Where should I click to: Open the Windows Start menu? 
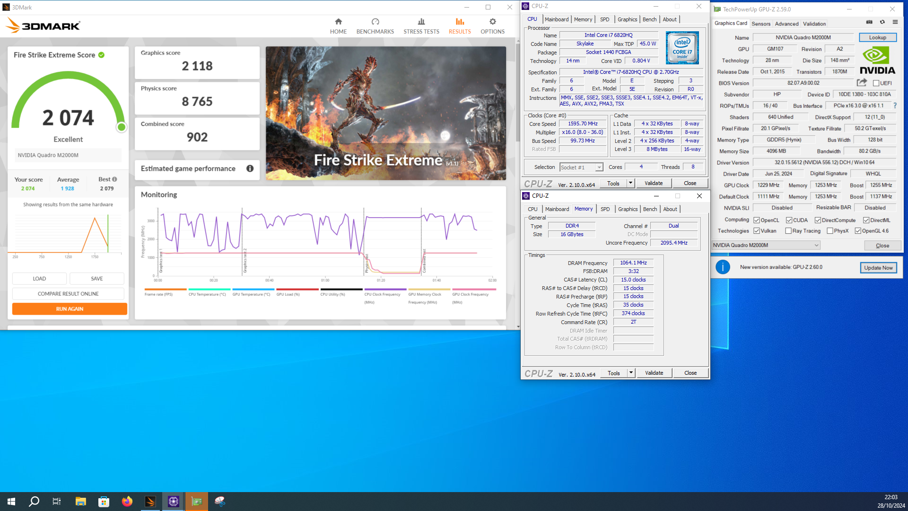(11, 502)
